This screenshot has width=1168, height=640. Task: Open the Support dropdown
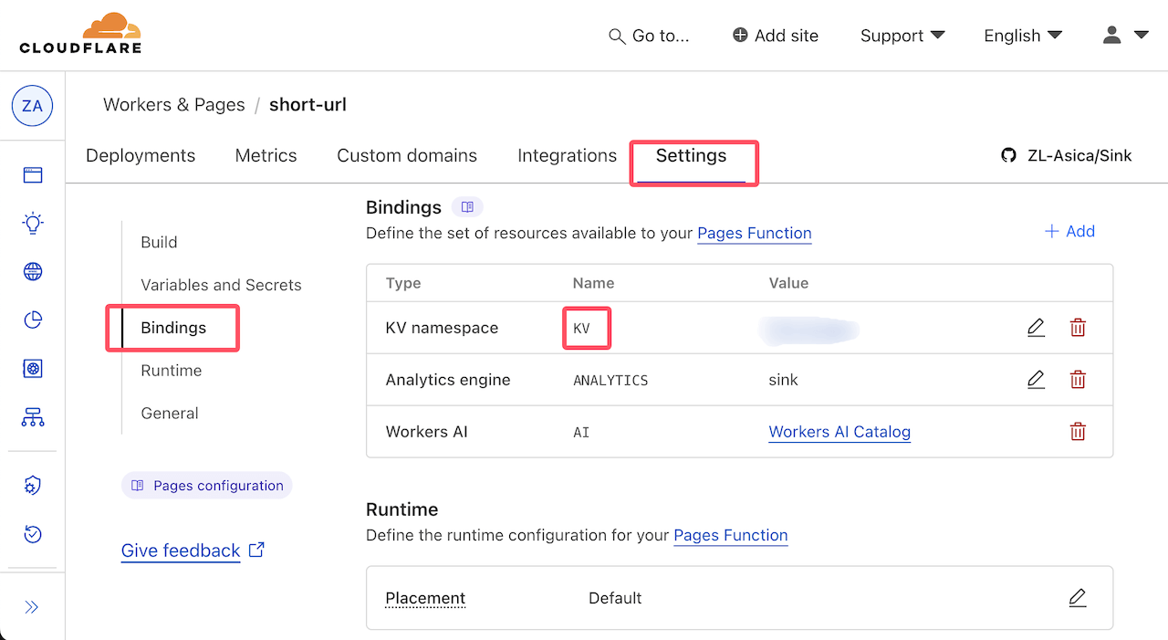[x=902, y=36]
